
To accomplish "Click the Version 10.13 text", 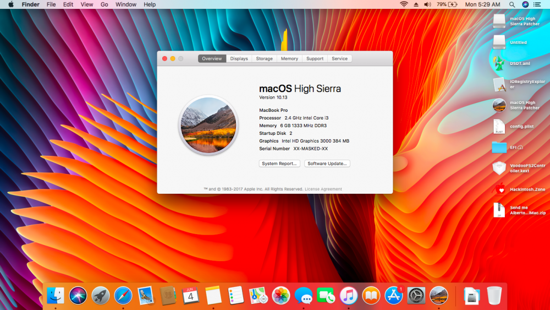I will point(273,97).
